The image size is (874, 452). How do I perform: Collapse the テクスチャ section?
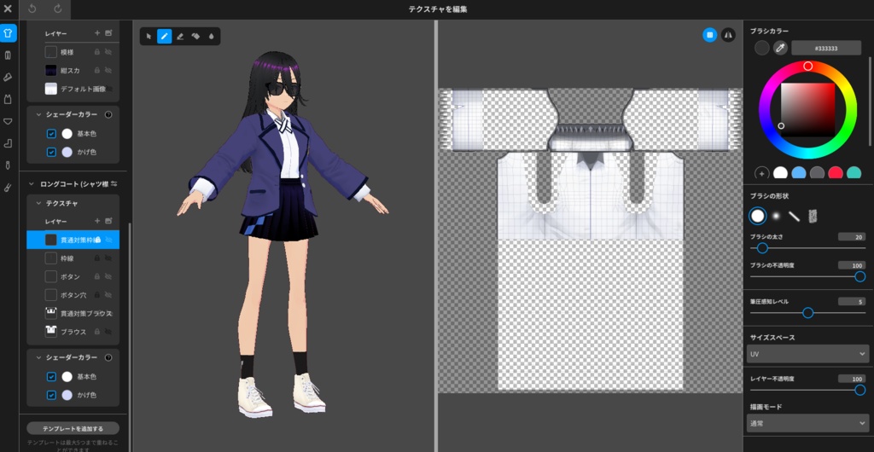(x=39, y=204)
